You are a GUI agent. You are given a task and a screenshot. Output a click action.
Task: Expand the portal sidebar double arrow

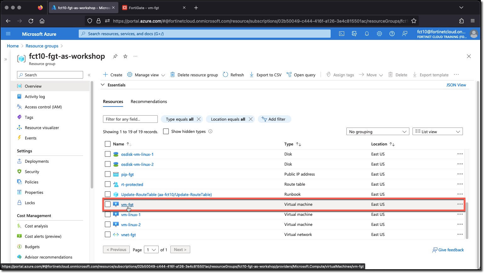6,59
